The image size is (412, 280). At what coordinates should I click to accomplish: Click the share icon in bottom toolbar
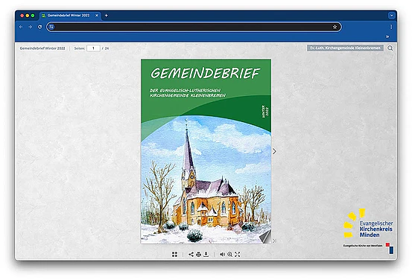(x=191, y=254)
